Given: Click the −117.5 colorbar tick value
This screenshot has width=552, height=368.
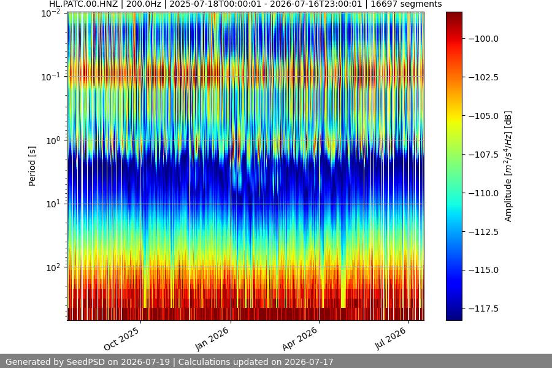Looking at the screenshot, I should click(x=484, y=309).
